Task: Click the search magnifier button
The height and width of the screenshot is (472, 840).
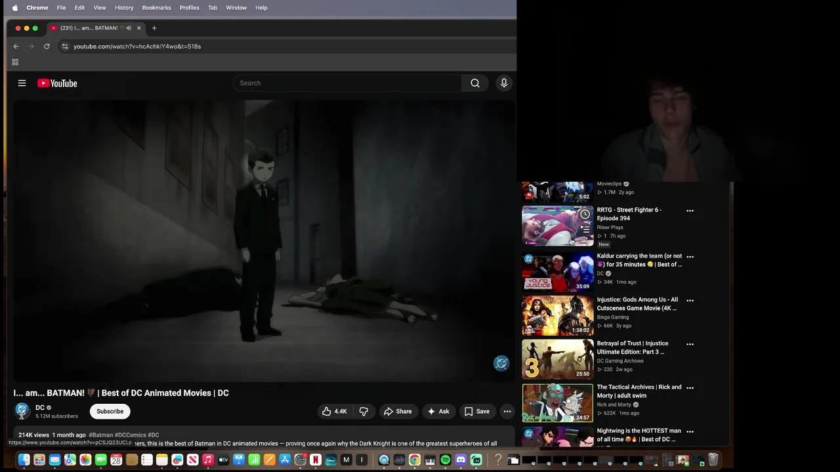Action: point(475,83)
